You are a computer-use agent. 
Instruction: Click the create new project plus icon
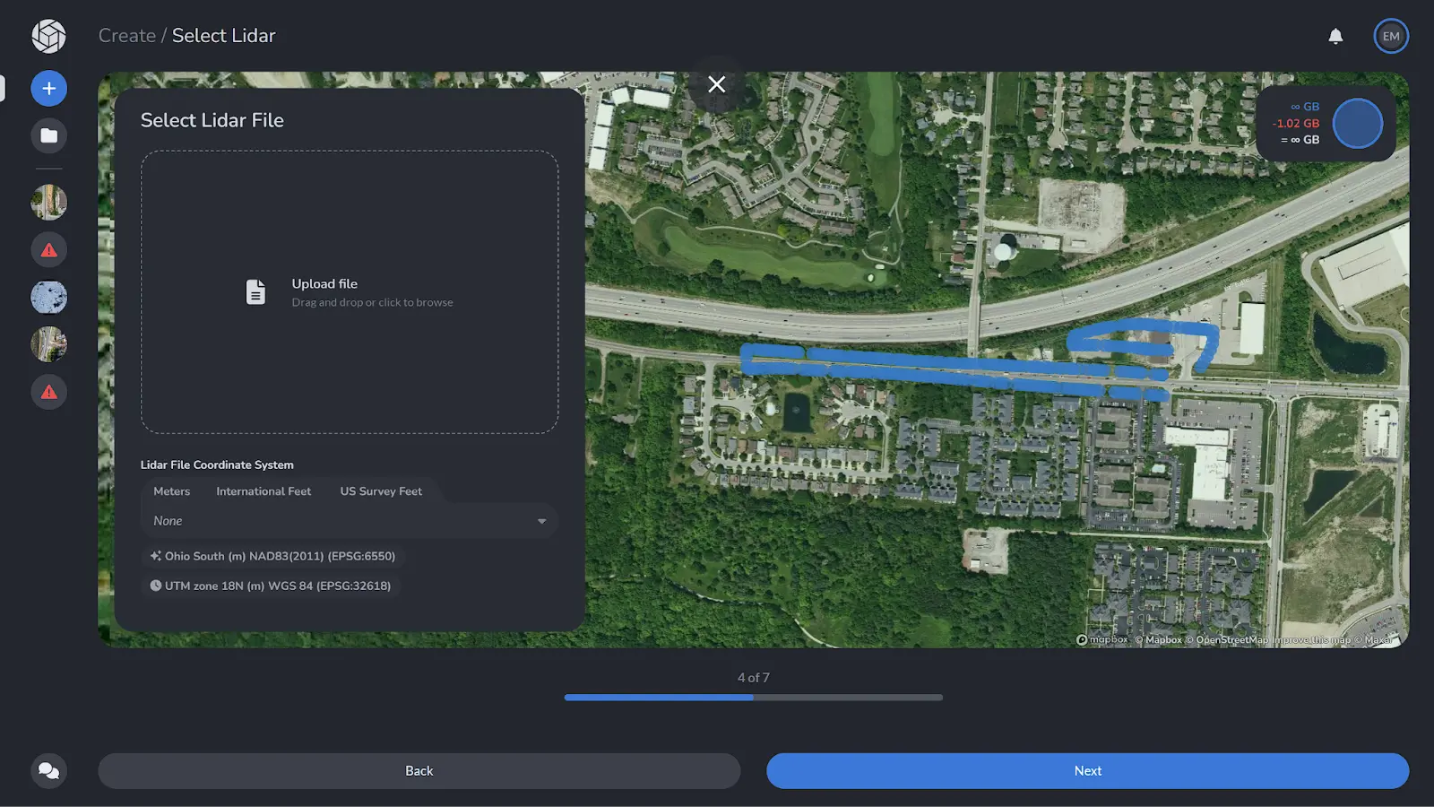point(48,88)
